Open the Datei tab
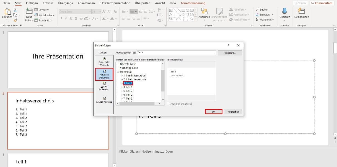Image resolution: width=337 pixels, height=167 pixels. point(6,3)
